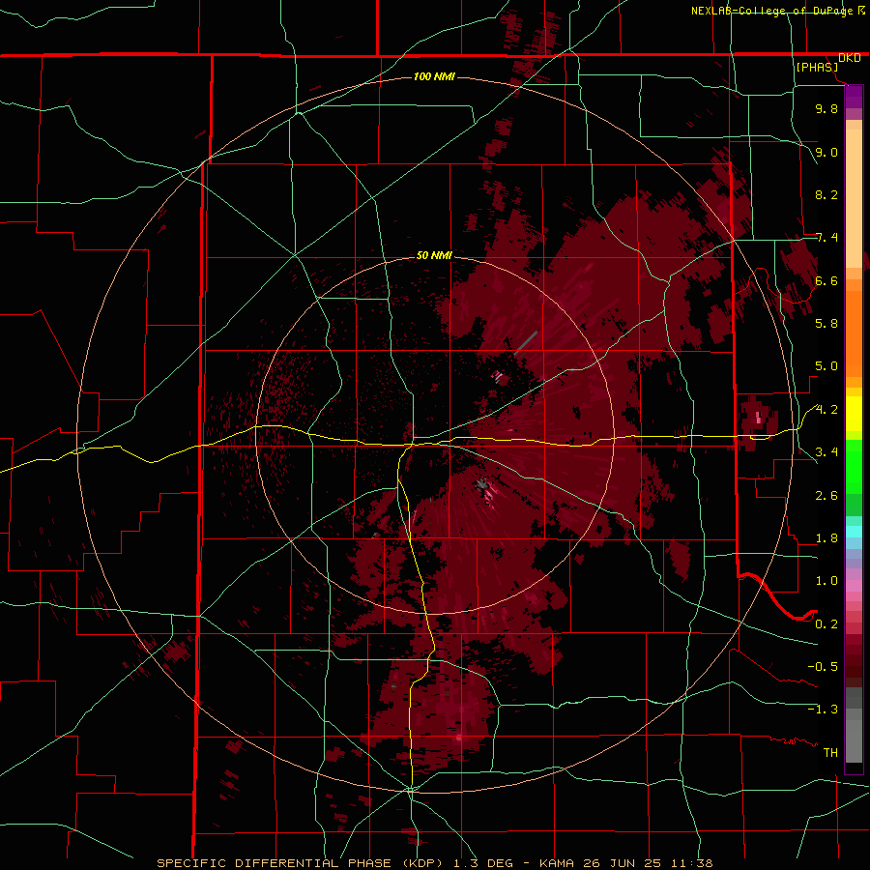Click the 9.0 legend value
This screenshot has height=870, width=870.
[x=826, y=152]
